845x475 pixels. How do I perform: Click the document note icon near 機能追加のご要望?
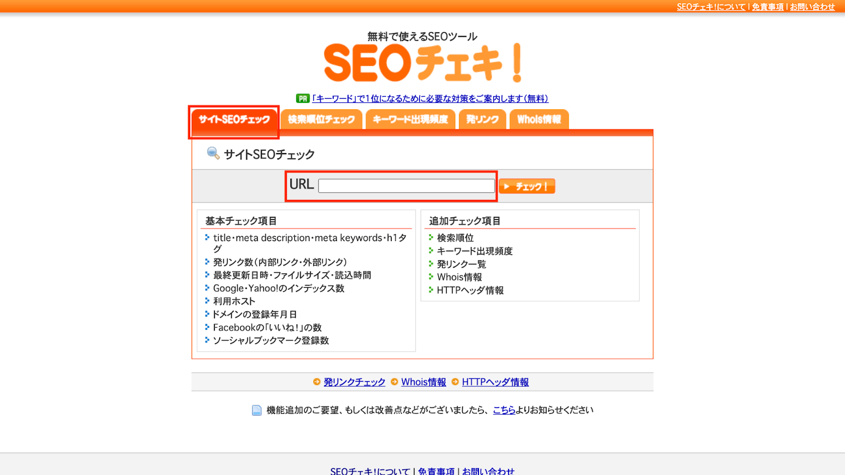257,410
